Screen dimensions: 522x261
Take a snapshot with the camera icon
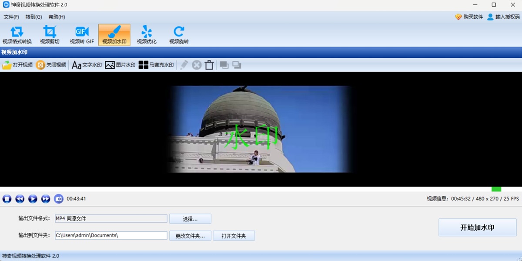click(59, 199)
